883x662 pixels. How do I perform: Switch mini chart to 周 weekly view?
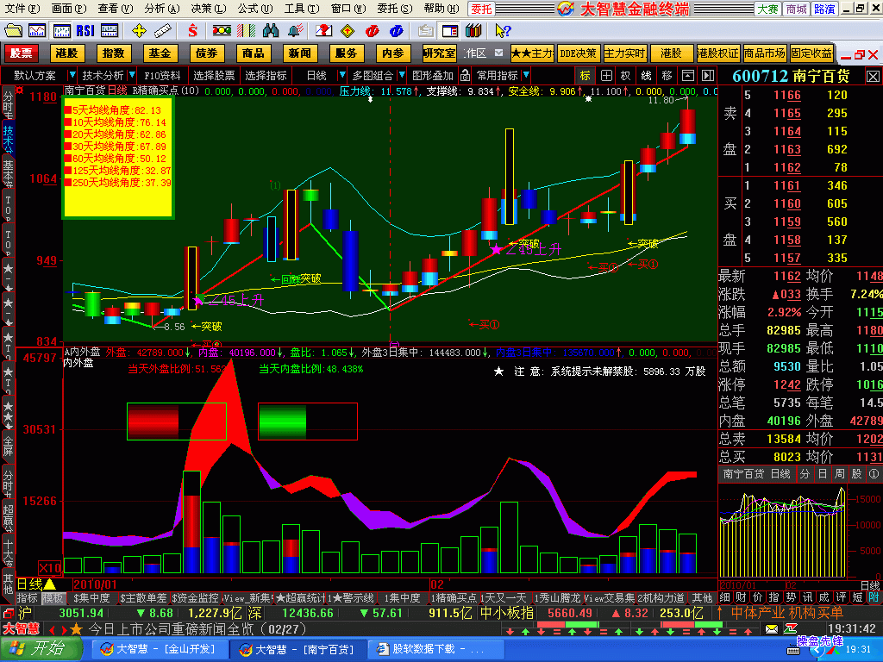click(840, 474)
